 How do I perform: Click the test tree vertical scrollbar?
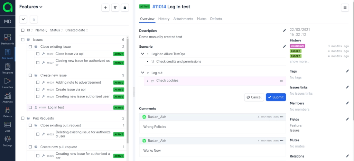point(128,86)
